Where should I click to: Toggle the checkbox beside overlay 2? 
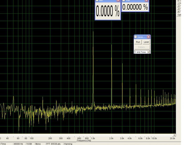tap(180, 6)
